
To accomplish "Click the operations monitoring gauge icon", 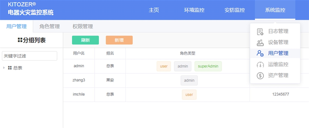I will [x=260, y=65].
